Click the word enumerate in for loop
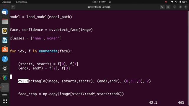The image size is (189, 106). (x=48, y=51)
